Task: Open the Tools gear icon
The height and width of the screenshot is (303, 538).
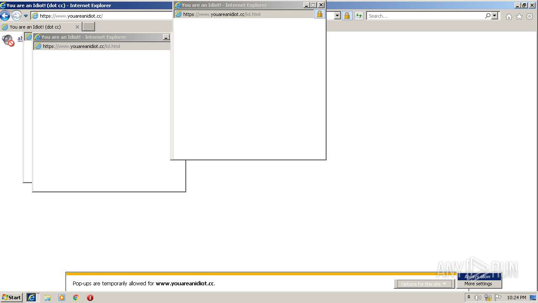Action: click(530, 16)
